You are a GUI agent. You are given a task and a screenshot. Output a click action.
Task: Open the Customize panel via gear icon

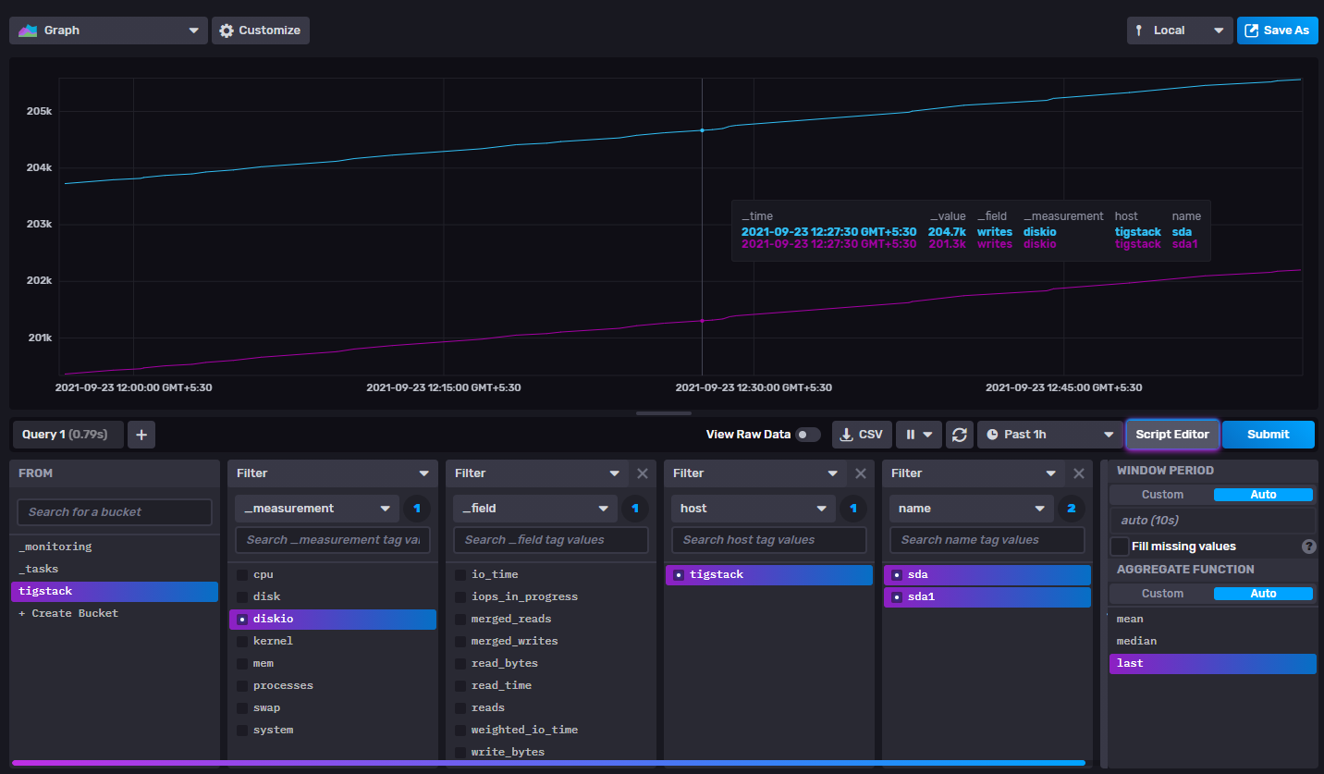(x=260, y=30)
